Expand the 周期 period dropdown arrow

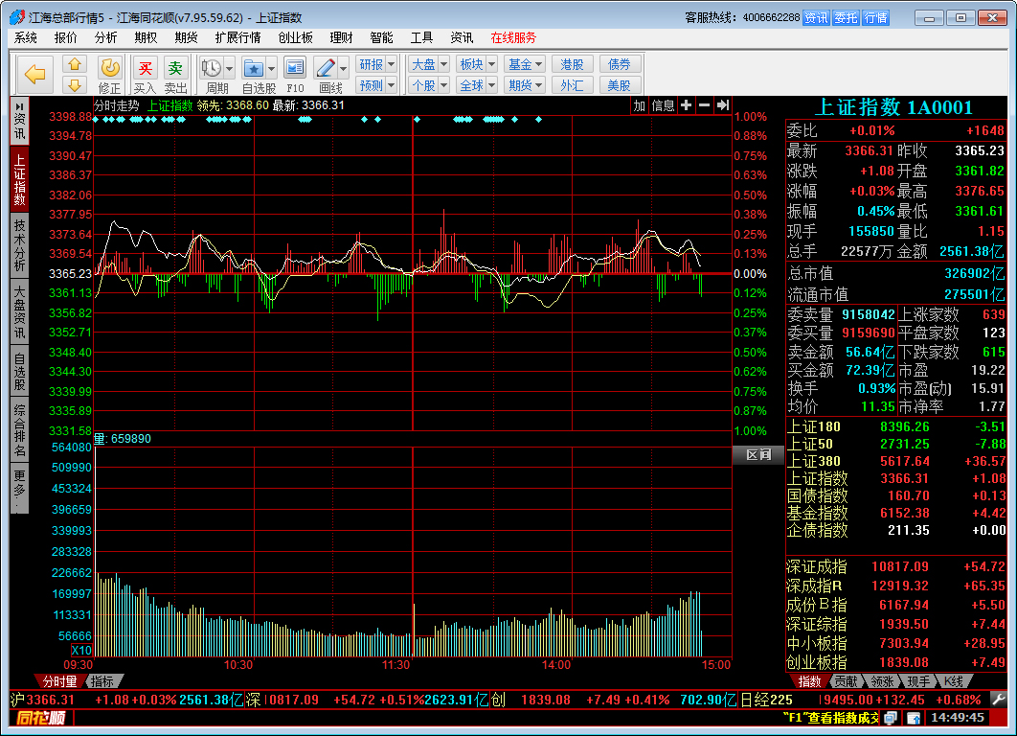tap(229, 68)
